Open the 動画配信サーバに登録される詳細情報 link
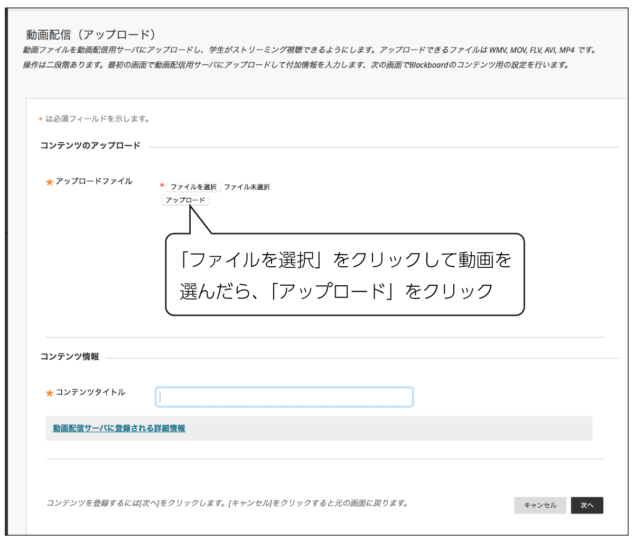The image size is (634, 541). 119,428
